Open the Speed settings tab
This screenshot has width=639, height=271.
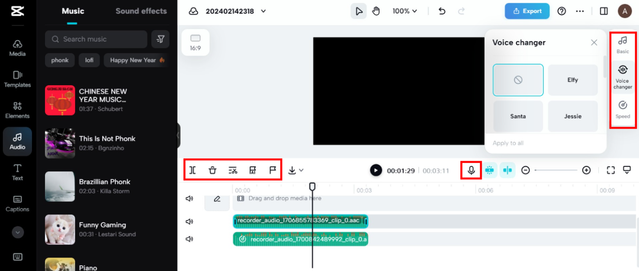coord(623,109)
